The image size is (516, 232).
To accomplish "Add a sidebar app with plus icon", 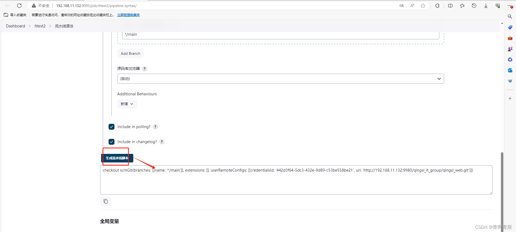I will [510, 99].
